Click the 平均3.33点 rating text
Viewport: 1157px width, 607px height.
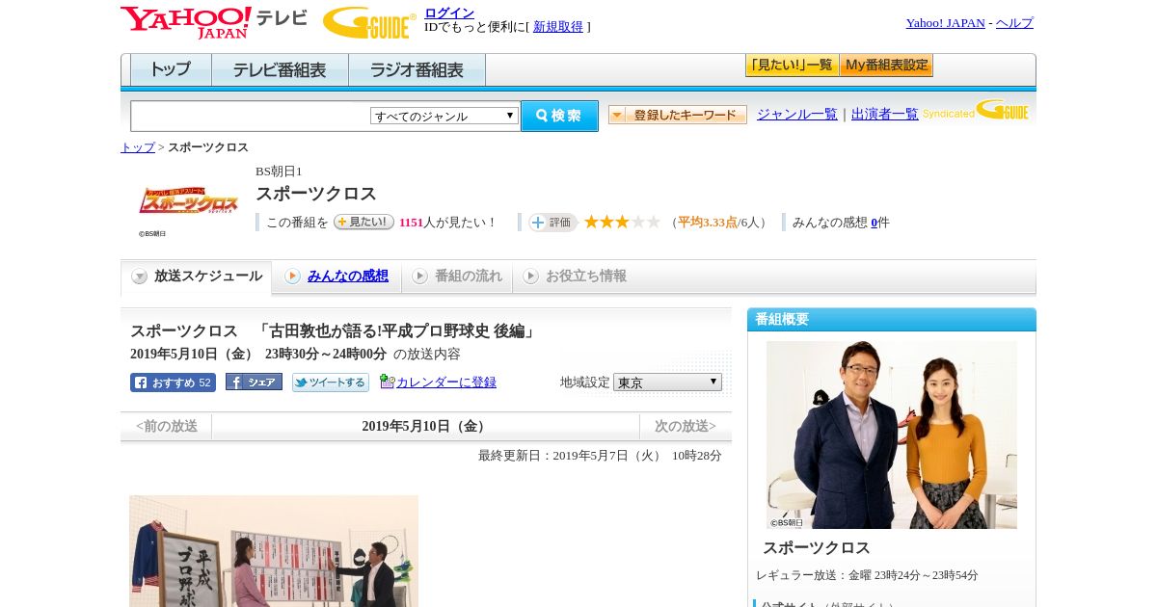(x=708, y=223)
